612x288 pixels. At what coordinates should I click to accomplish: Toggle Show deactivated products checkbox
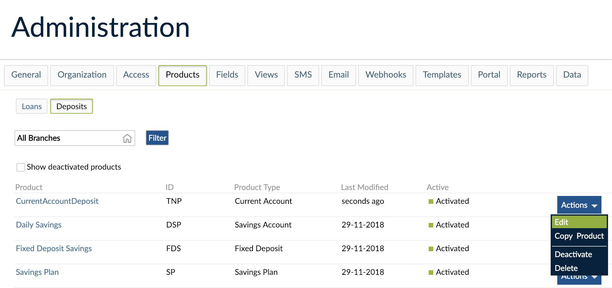tap(21, 167)
